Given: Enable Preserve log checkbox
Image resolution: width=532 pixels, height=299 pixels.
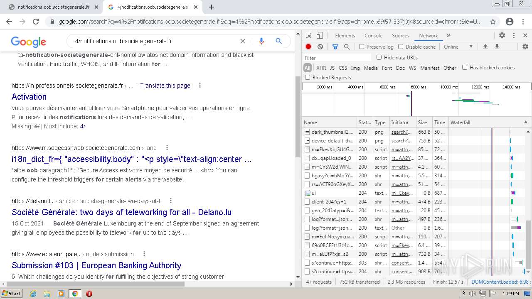Looking at the screenshot, I should coord(362,47).
